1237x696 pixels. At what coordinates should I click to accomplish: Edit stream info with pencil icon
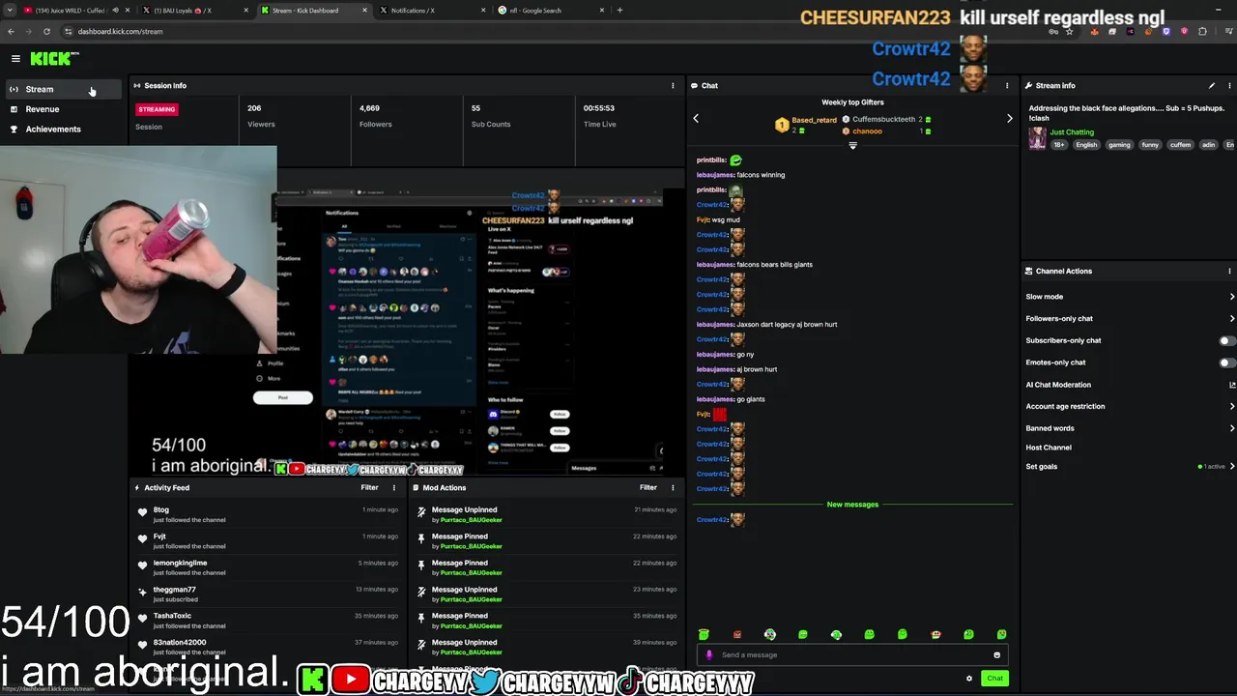(1212, 86)
